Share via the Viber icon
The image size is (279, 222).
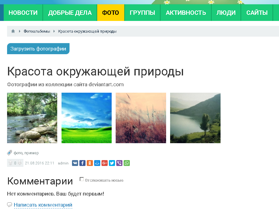click(x=119, y=163)
